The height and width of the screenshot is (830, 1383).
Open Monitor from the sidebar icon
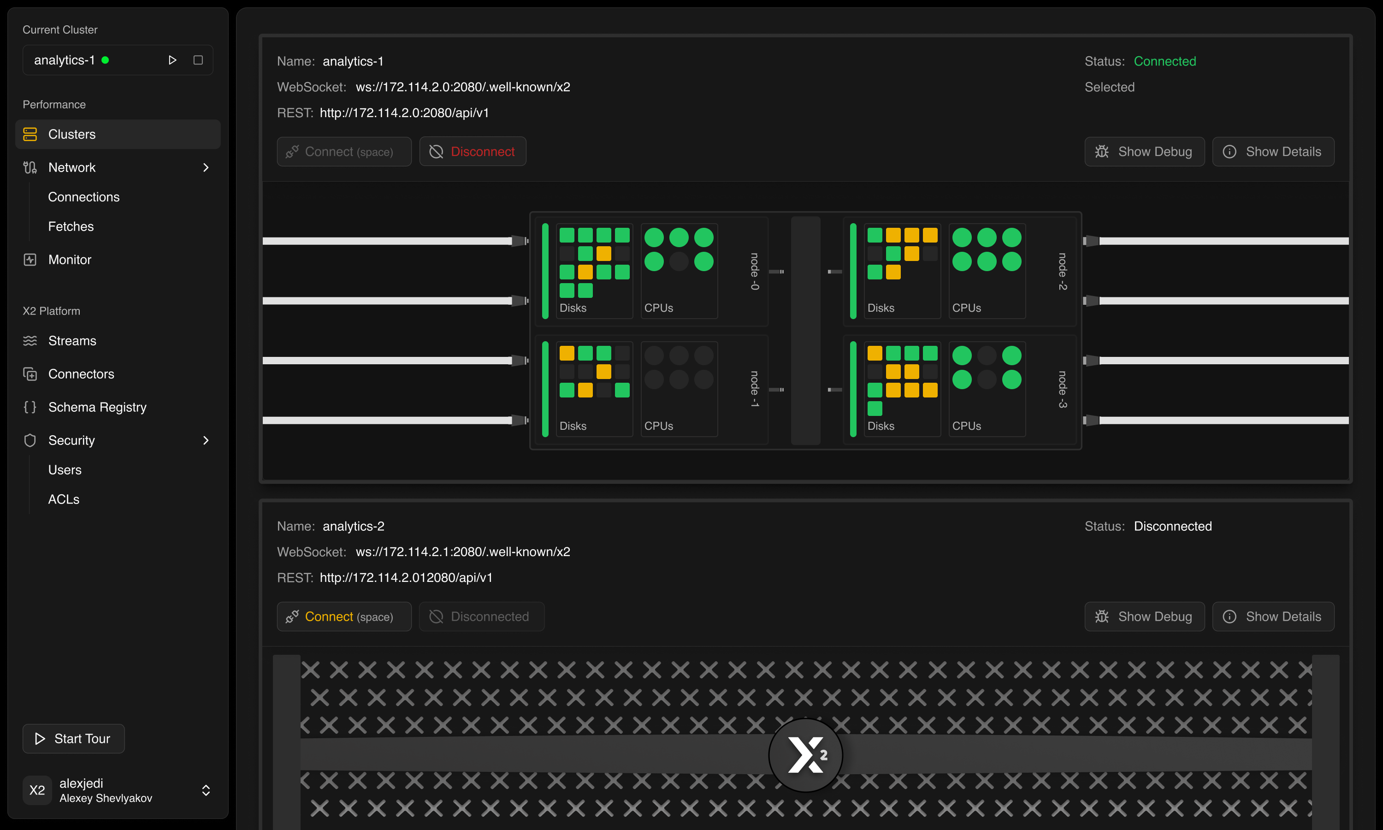[x=30, y=259]
